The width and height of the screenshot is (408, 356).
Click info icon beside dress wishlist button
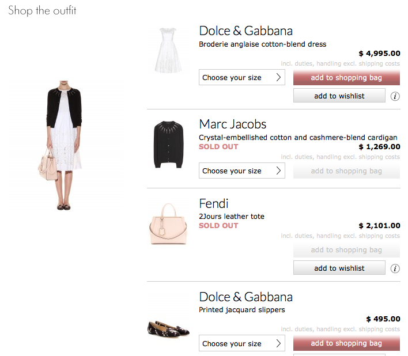395,96
